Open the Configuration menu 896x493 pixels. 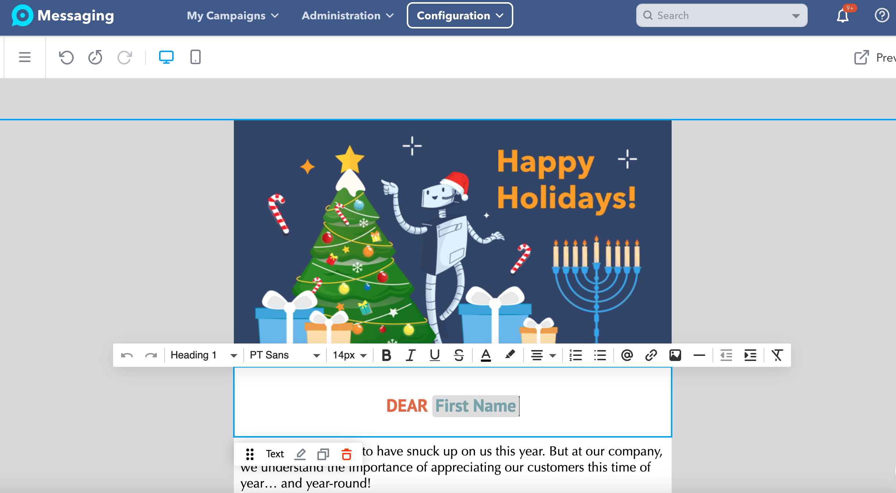460,15
